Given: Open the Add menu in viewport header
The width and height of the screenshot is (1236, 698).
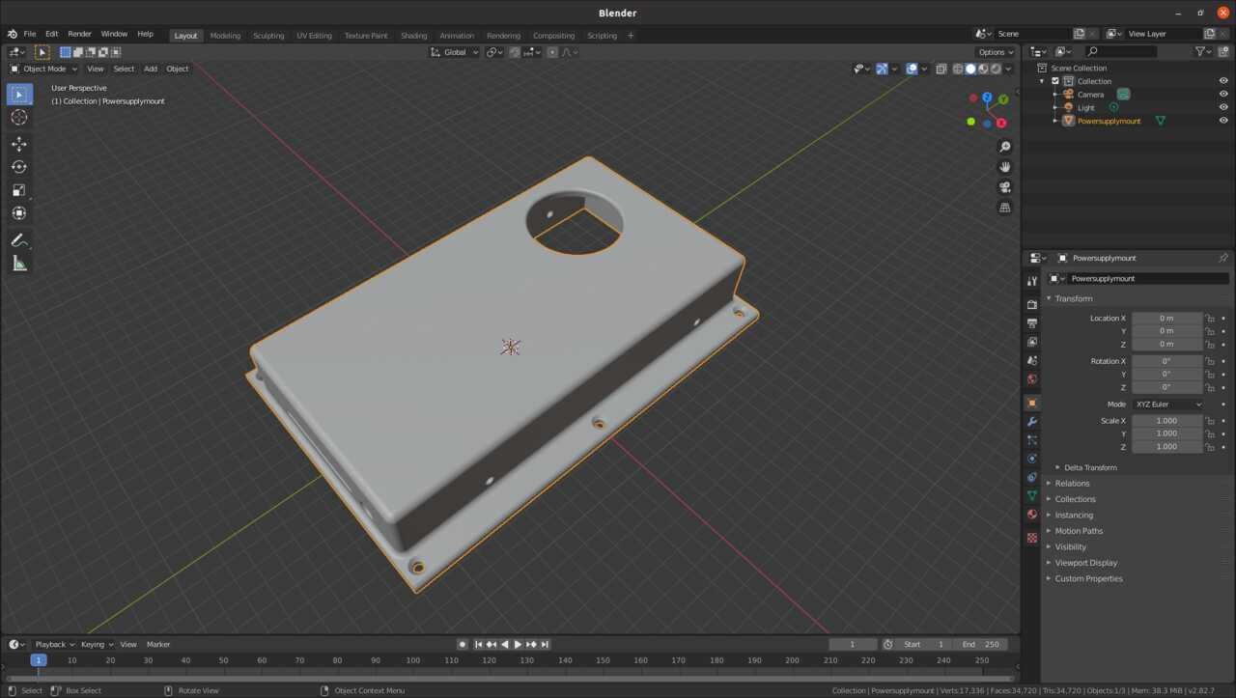Looking at the screenshot, I should (151, 69).
